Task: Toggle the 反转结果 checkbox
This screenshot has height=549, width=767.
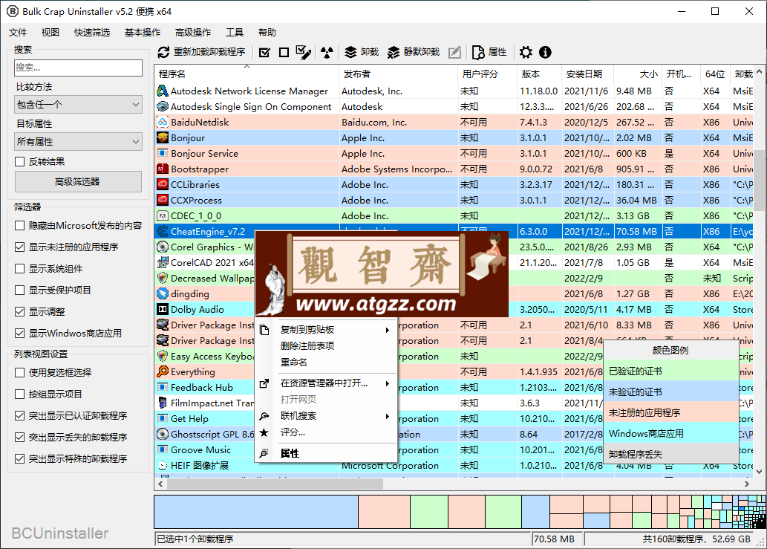Action: point(20,161)
